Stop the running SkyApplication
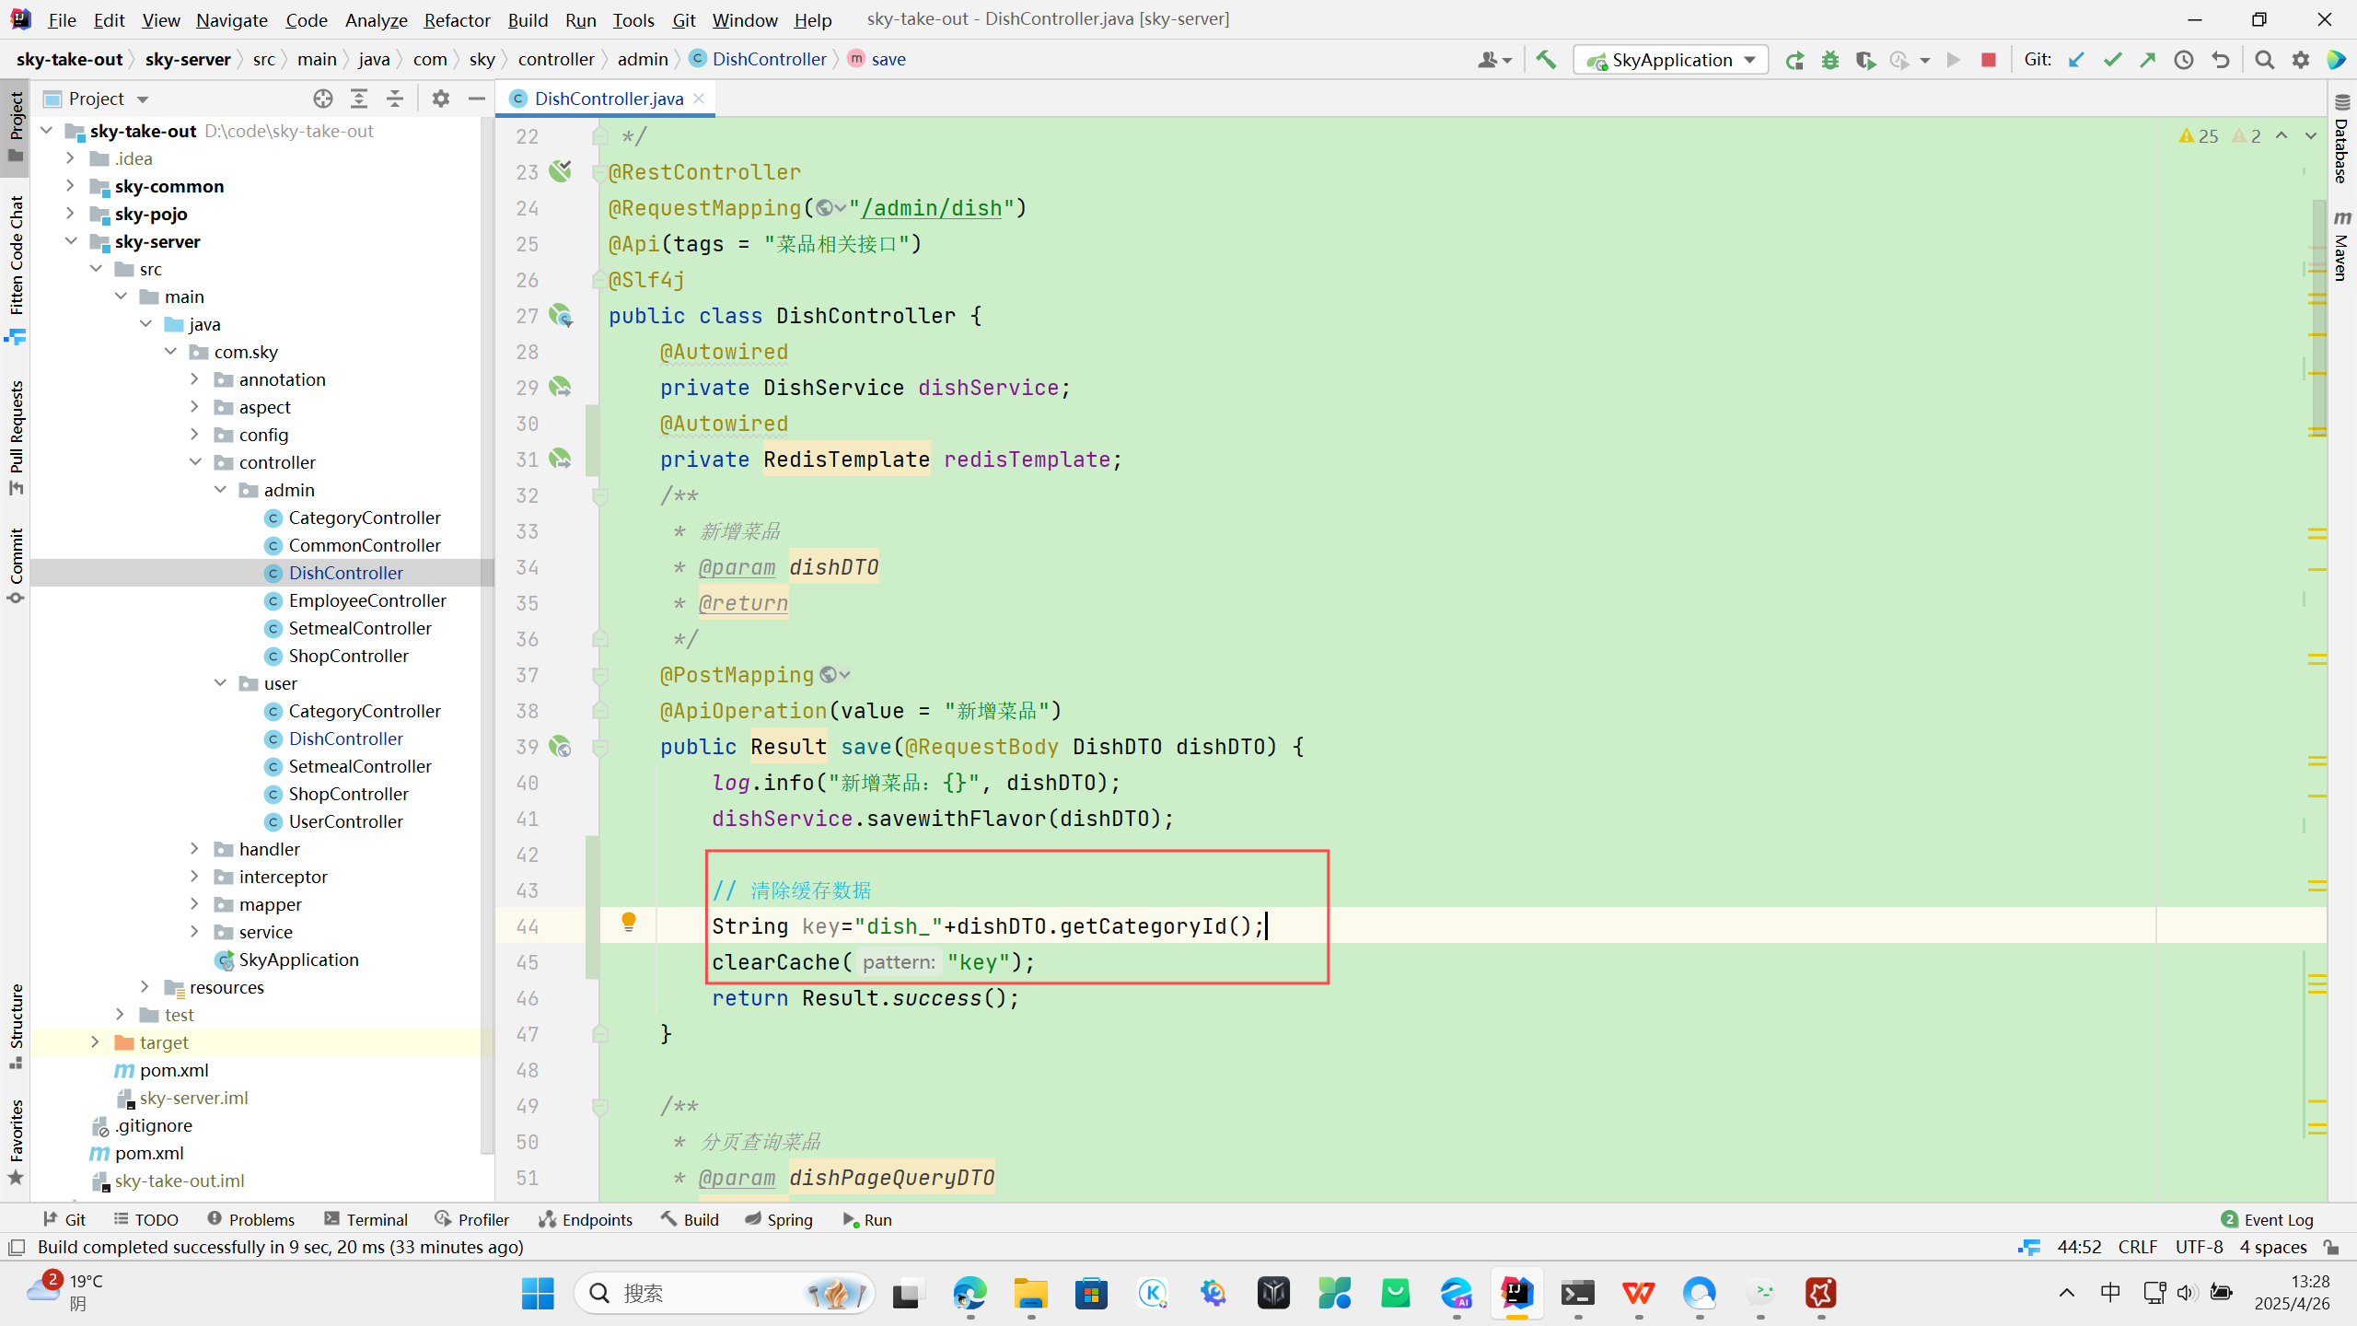2357x1326 pixels. click(x=1989, y=60)
